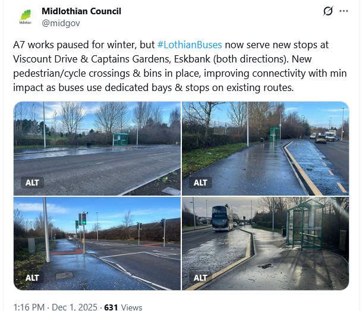Open the 631 Views count

(x=123, y=307)
